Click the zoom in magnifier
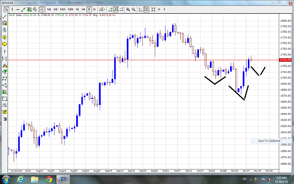 click(x=128, y=9)
